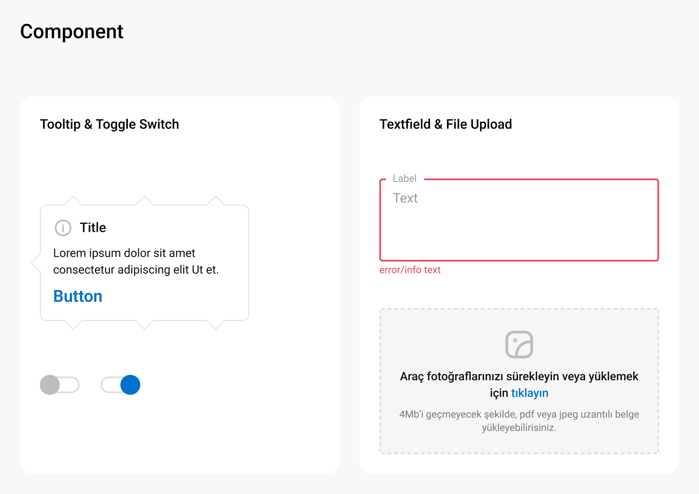Click the tooltip's bottom-center arrow pointer
Screen dimensions: 699x494
[144, 325]
